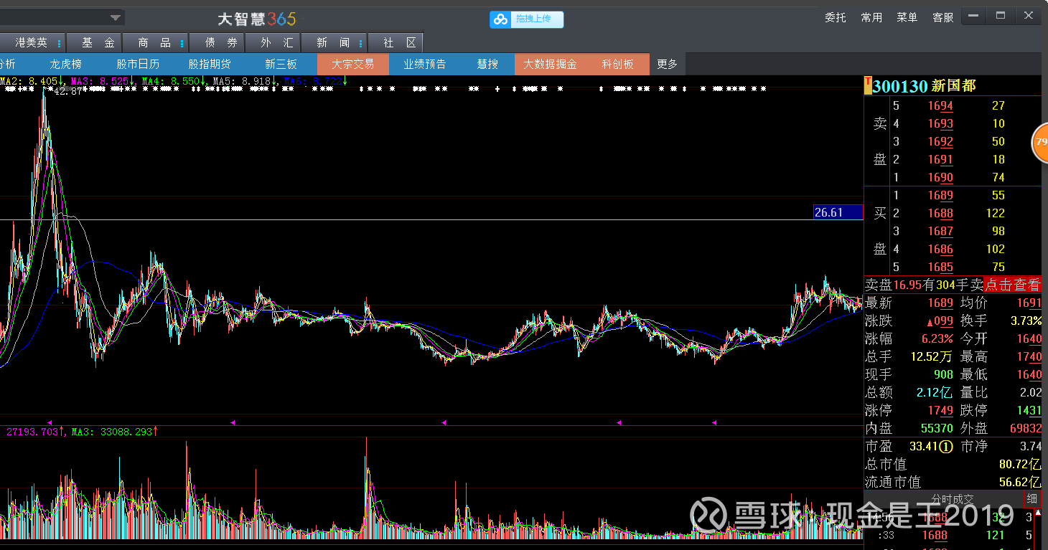Open the 科创板 toolbar item
Image resolution: width=1048 pixels, height=550 pixels.
tap(618, 64)
